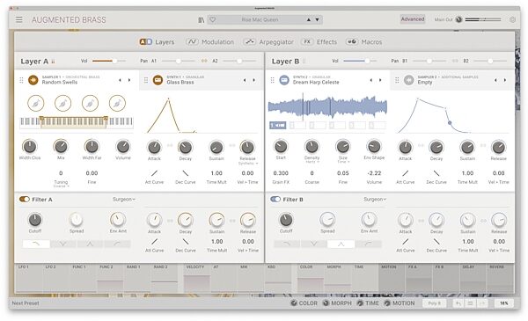Image resolution: width=528 pixels, height=321 pixels.
Task: Open Size Time dropdown in Layer B
Action: click(x=343, y=162)
